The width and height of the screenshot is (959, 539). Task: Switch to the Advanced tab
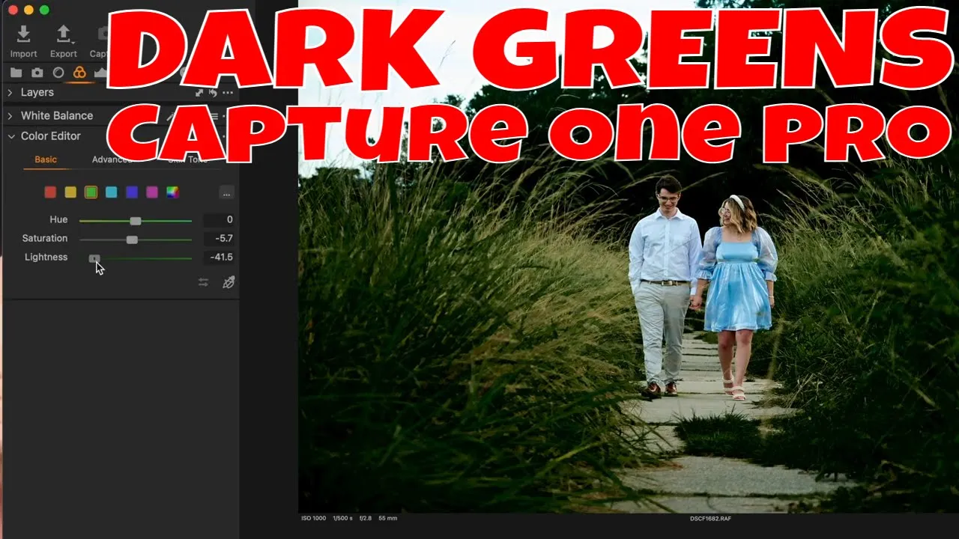(x=111, y=159)
